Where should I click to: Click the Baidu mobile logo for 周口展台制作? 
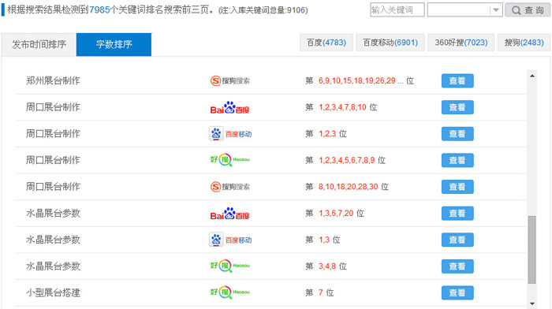point(230,134)
